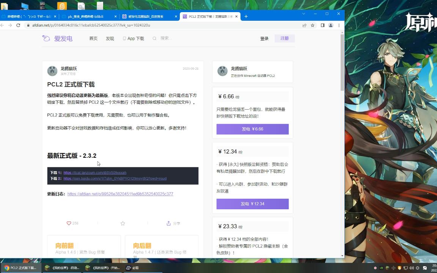Toggle the like heart showing 258
The image size is (437, 273).
click(69, 223)
